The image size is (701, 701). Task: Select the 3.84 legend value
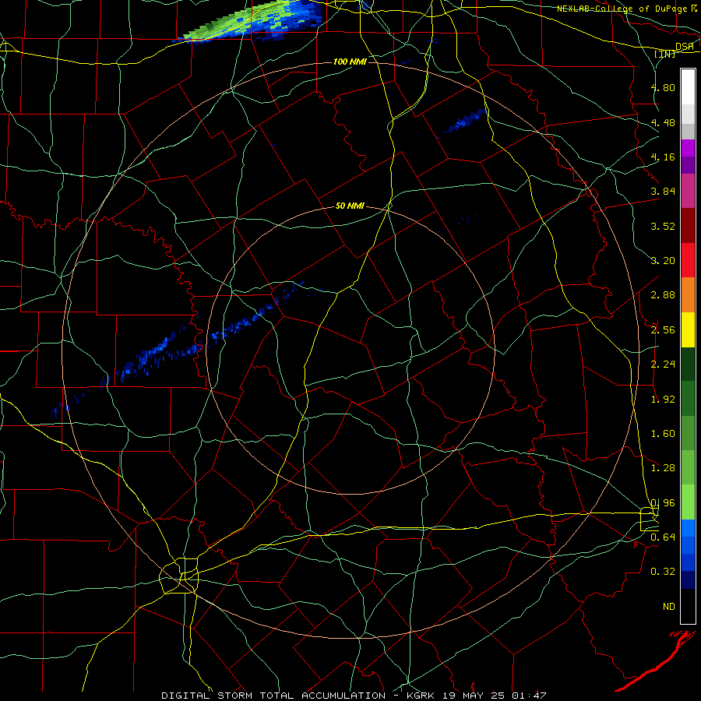pos(663,192)
